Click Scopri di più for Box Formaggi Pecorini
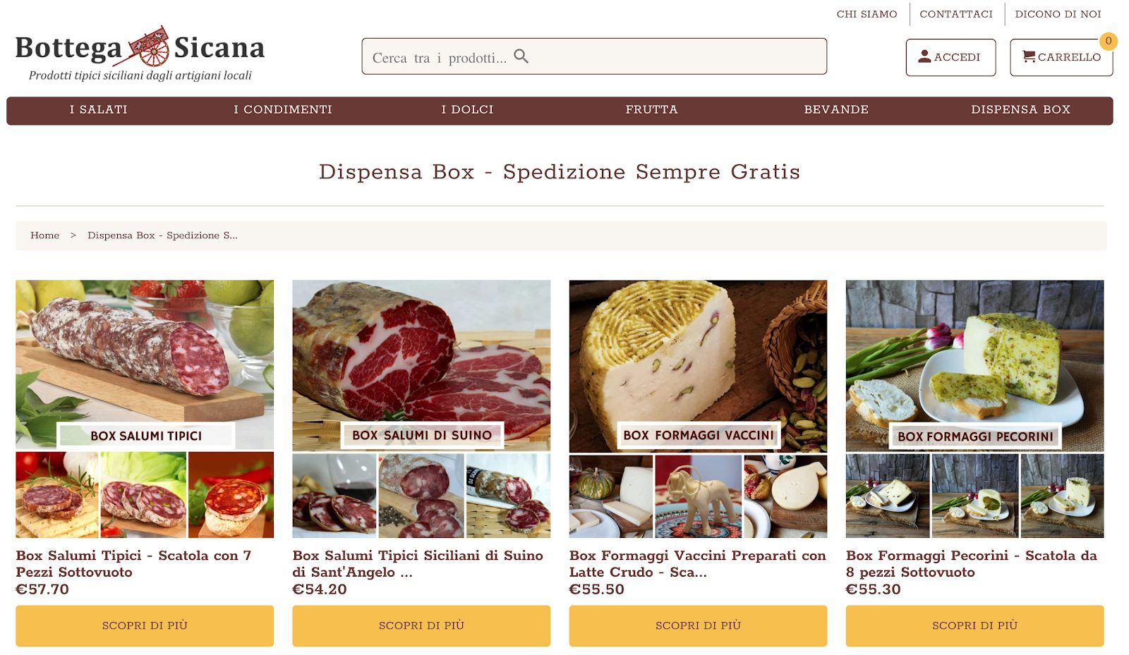Viewport: 1129px width, 655px height. coord(974,626)
